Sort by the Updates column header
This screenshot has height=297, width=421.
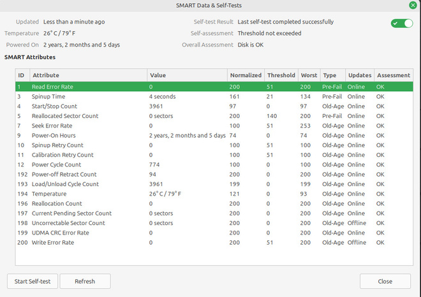click(360, 75)
